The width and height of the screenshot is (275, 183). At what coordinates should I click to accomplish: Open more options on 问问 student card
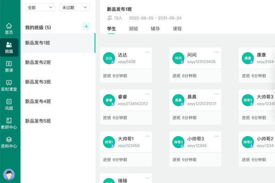point(216,52)
